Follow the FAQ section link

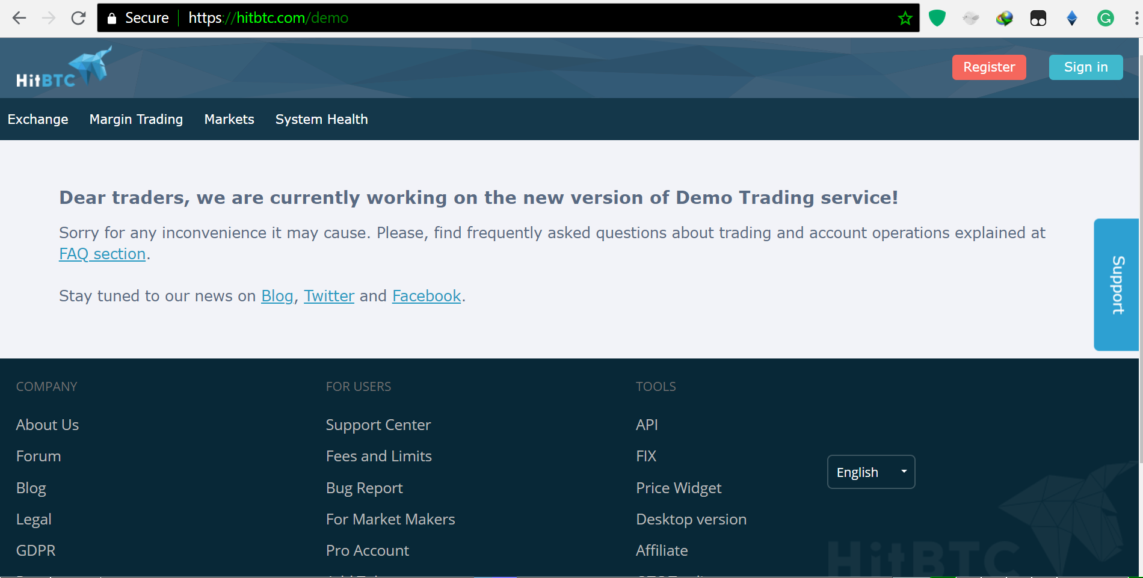coord(102,254)
